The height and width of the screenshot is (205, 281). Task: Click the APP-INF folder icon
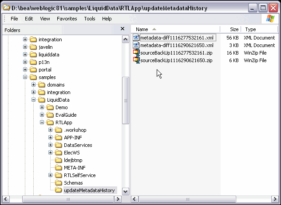59,138
